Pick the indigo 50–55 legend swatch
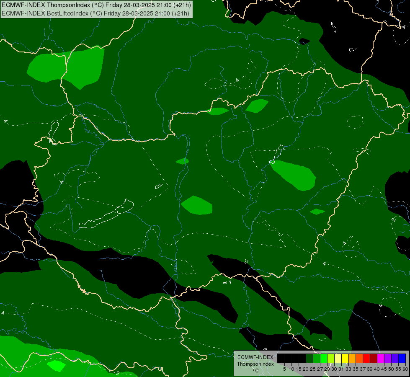 395,358
